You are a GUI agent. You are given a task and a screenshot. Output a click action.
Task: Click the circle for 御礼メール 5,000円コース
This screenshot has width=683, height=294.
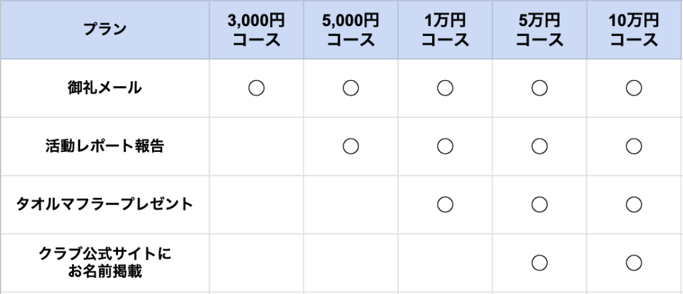351,87
